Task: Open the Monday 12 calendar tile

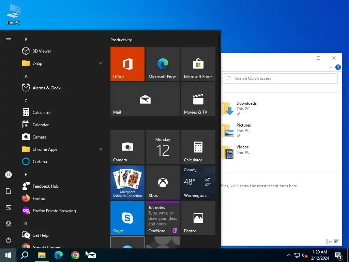Action: tap(163, 147)
